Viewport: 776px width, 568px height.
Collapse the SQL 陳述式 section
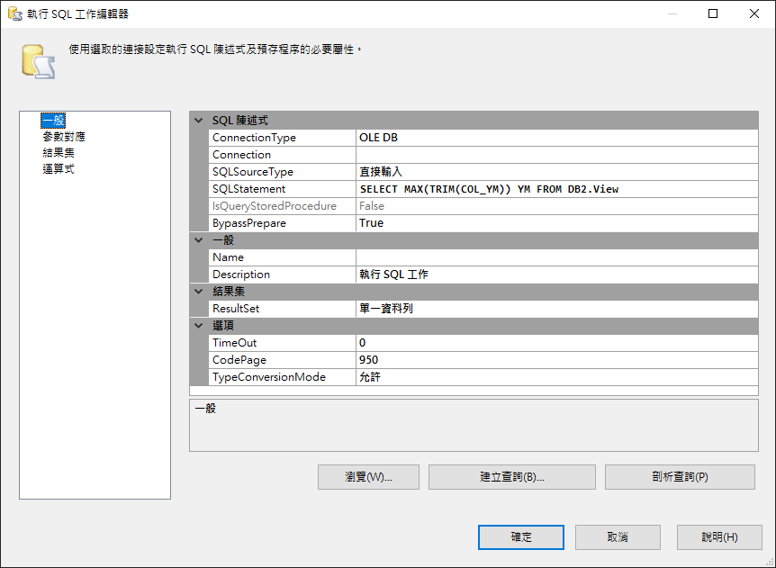coord(199,121)
